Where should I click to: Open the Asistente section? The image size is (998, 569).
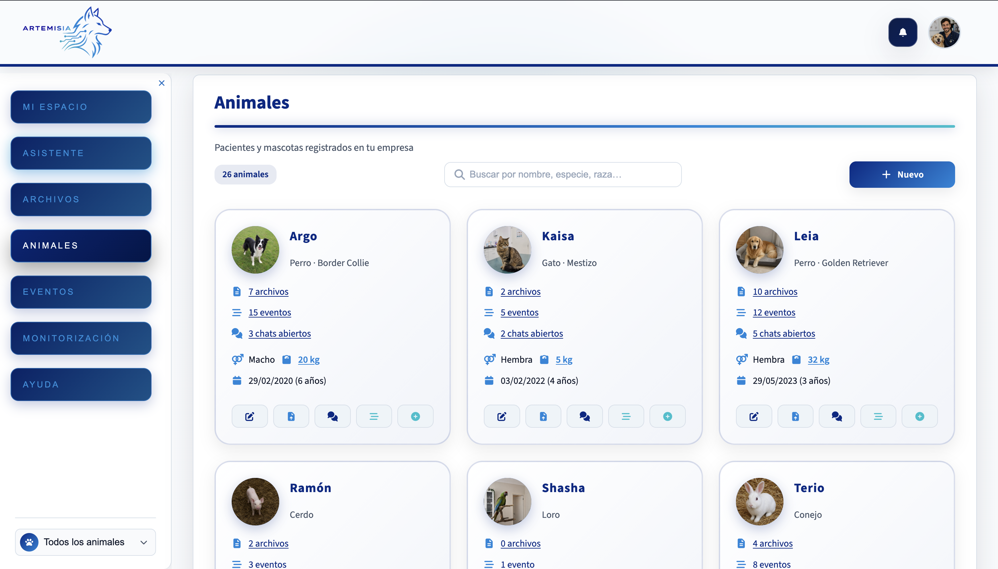pos(81,153)
